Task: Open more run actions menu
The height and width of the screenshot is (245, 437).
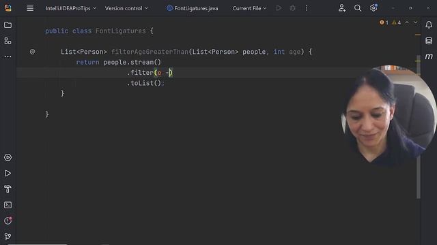Action: (x=307, y=8)
